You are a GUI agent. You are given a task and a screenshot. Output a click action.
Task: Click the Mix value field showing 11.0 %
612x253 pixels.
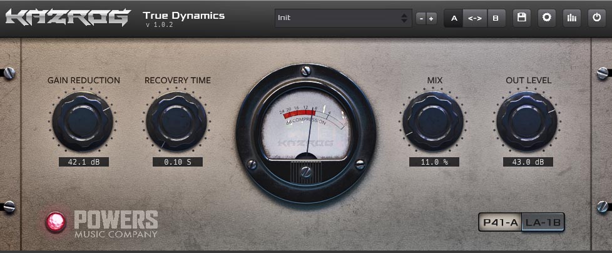point(434,162)
